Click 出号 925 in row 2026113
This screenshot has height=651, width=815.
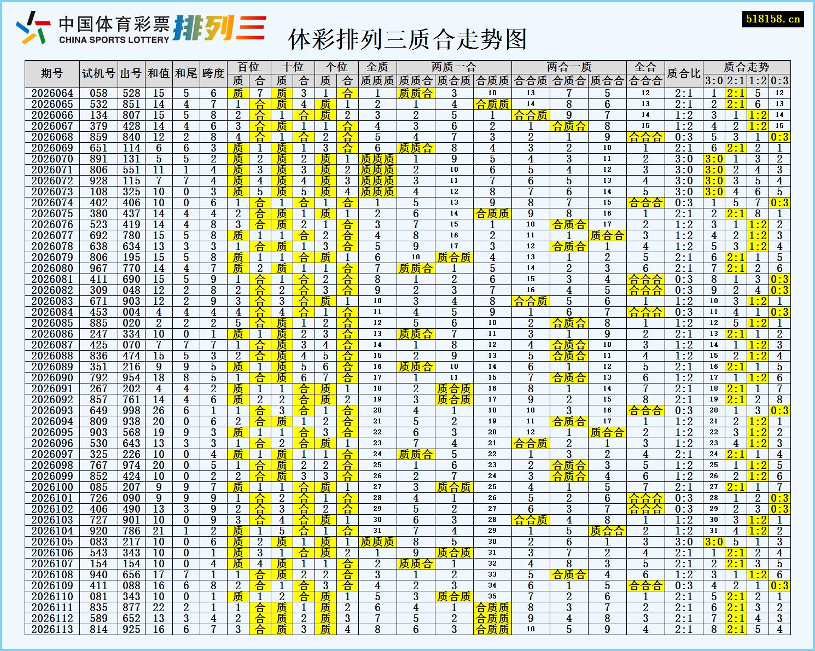131,629
